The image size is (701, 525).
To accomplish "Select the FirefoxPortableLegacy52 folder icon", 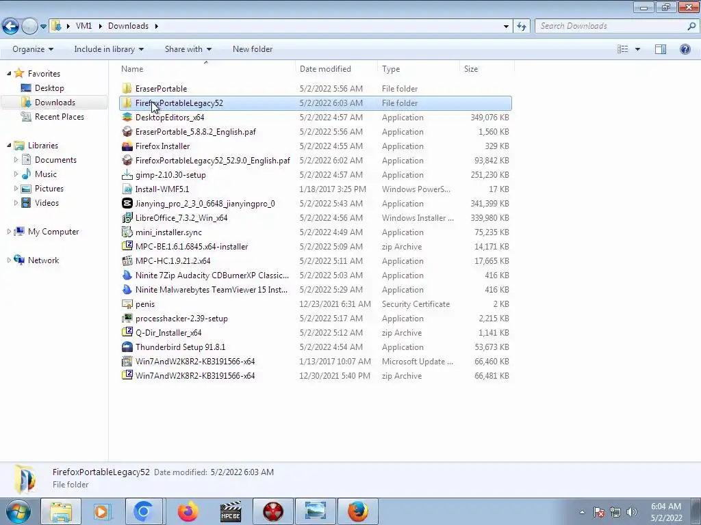I will click(127, 103).
